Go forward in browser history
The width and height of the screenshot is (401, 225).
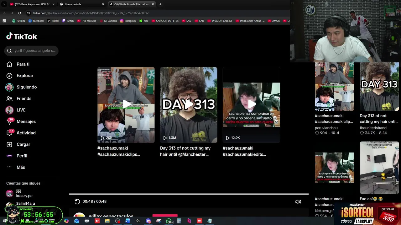12,13
